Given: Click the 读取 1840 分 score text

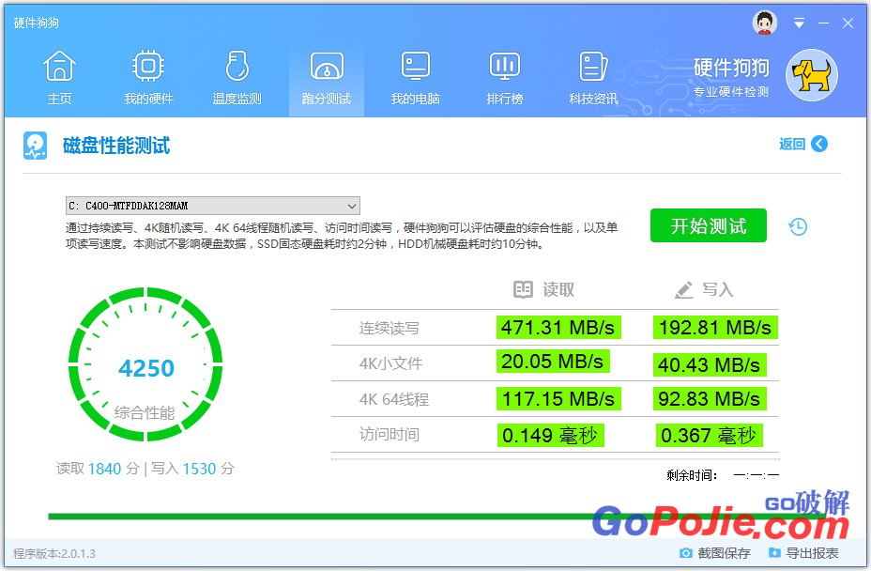Looking at the screenshot, I should 98,469.
